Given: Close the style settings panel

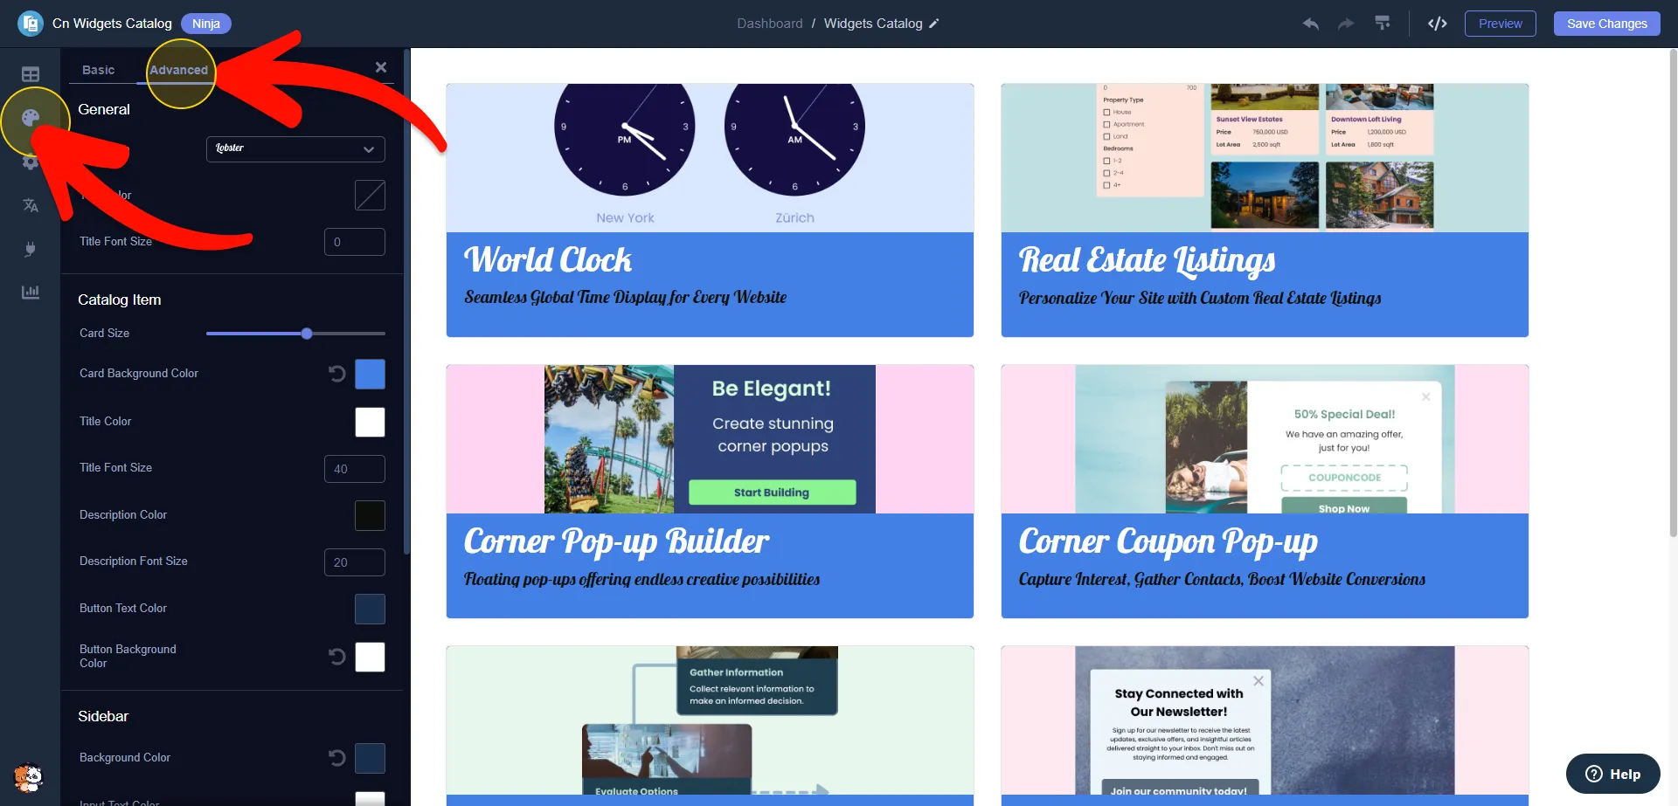Looking at the screenshot, I should click(x=381, y=67).
